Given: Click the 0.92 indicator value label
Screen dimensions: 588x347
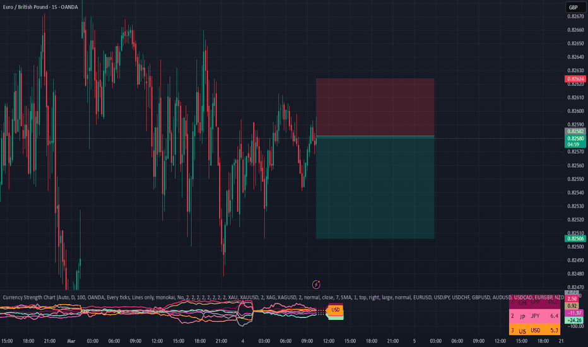Looking at the screenshot, I should tap(572, 306).
